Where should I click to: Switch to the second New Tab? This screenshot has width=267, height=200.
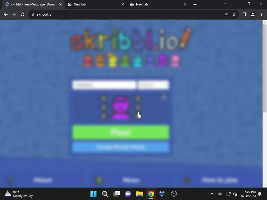coord(158,4)
